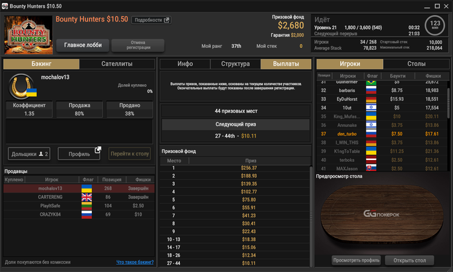This screenshot has height=272, width=453.
Task: Click Ukrainian flag in mochalov13 seller row
Action: (87, 188)
